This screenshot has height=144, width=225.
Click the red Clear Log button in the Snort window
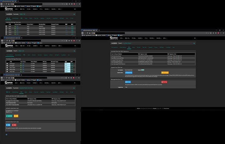point(164,82)
